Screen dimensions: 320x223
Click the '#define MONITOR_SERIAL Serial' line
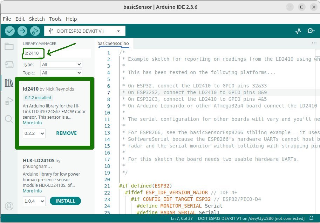tap(179, 206)
